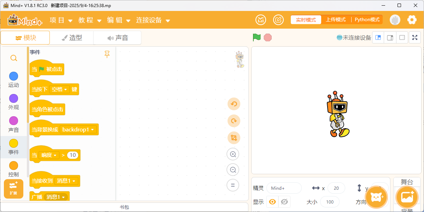Add a new backdrop with image button
The height and width of the screenshot is (212, 424).
(x=407, y=197)
